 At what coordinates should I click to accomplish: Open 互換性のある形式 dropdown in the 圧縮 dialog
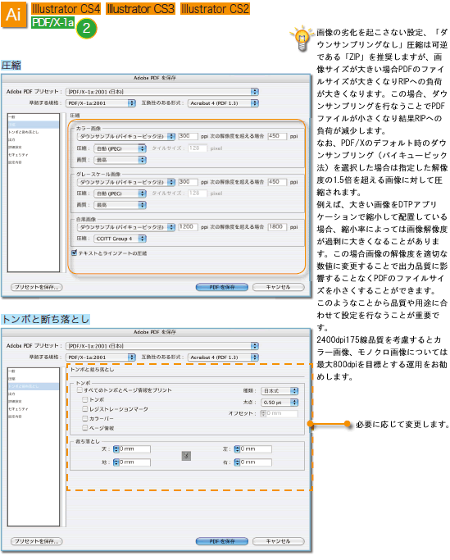point(223,103)
